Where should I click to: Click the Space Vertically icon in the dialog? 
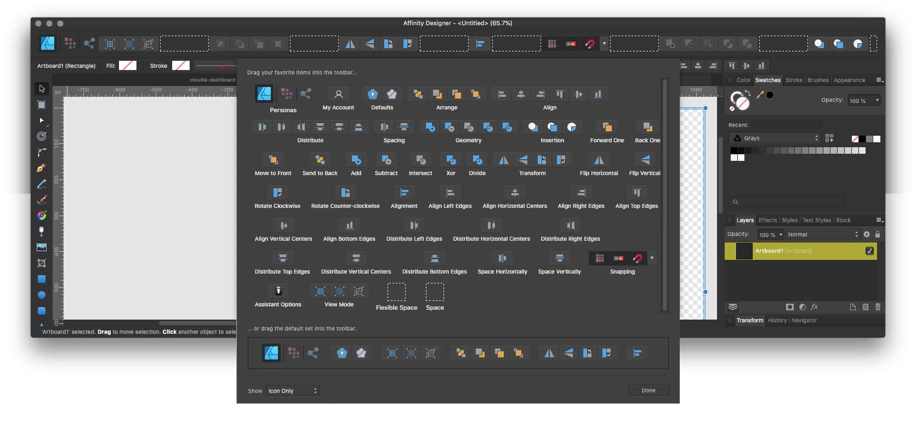coord(560,258)
